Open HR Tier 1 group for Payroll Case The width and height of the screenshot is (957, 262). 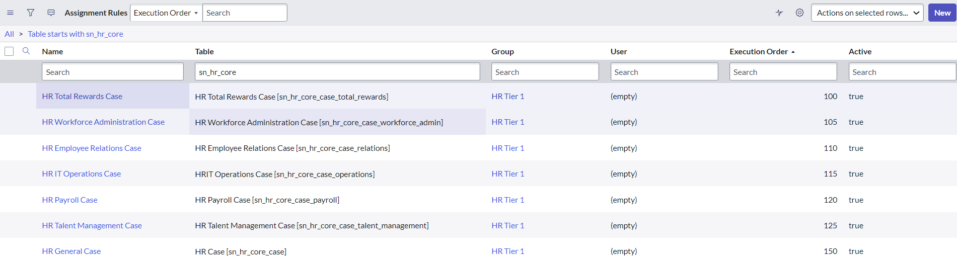[x=508, y=200]
